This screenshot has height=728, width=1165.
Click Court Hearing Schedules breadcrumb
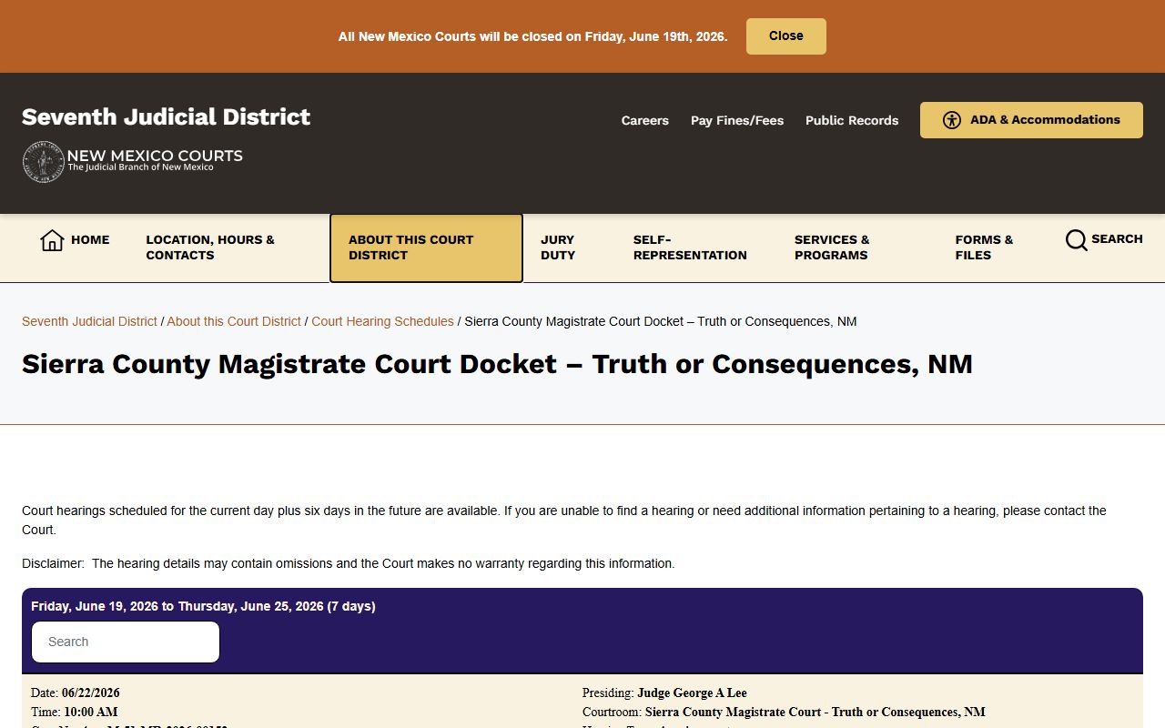point(382,321)
